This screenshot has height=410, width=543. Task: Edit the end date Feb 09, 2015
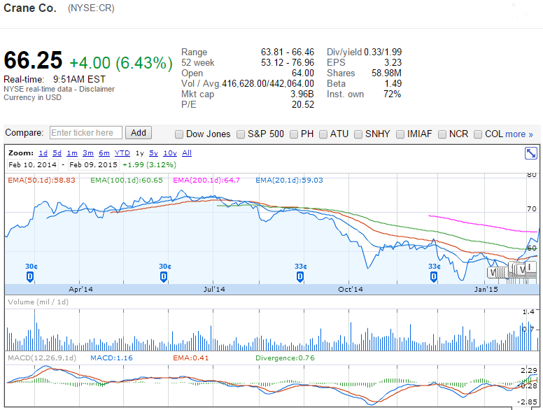(x=94, y=165)
